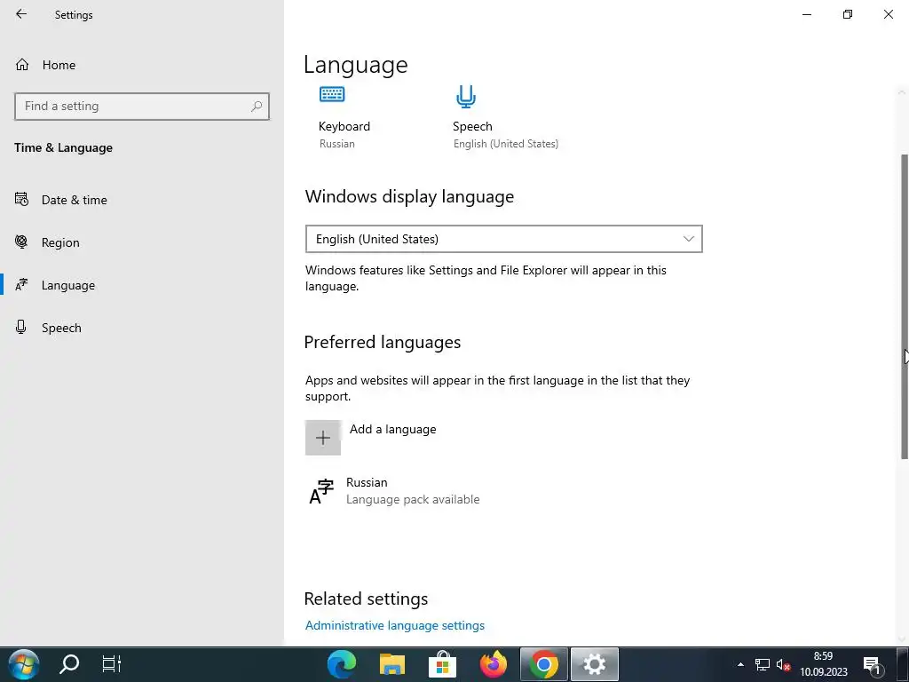
Task: Switch to Google Chrome in taskbar
Action: [x=544, y=664]
